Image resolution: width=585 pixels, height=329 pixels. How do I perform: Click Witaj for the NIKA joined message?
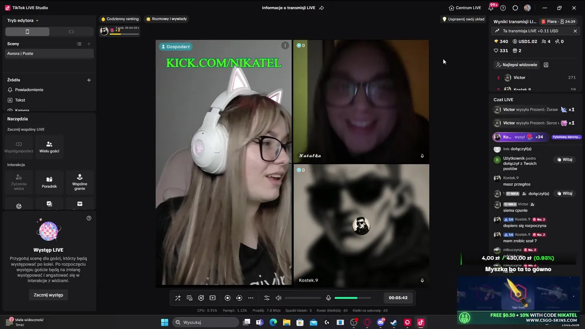[564, 193]
